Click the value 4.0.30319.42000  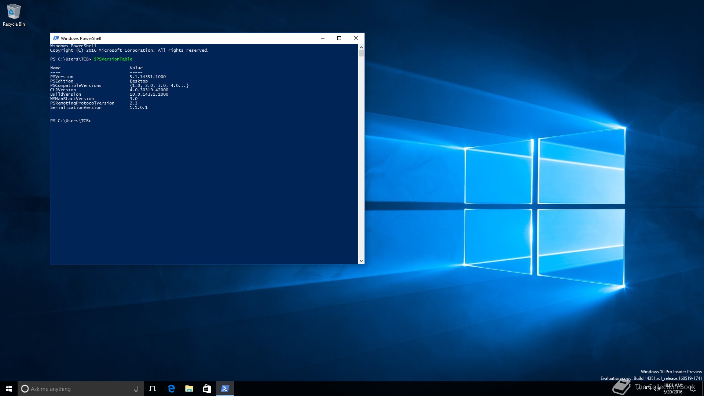click(149, 90)
